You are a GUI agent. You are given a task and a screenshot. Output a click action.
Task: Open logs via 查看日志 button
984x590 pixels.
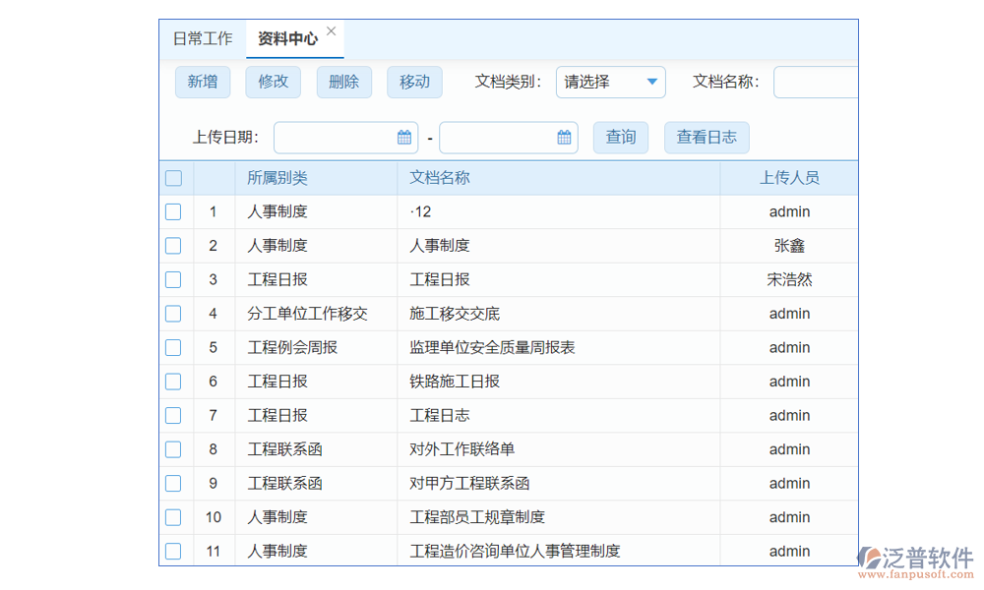pyautogui.click(x=707, y=138)
